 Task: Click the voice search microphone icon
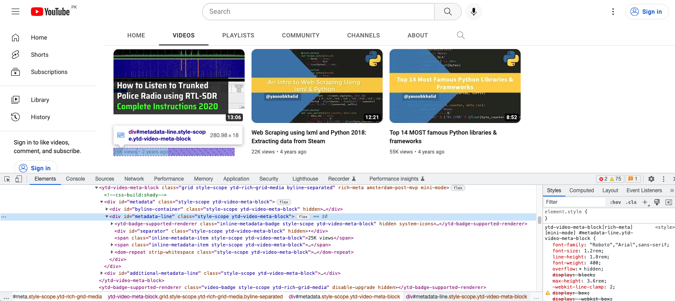[x=473, y=12]
